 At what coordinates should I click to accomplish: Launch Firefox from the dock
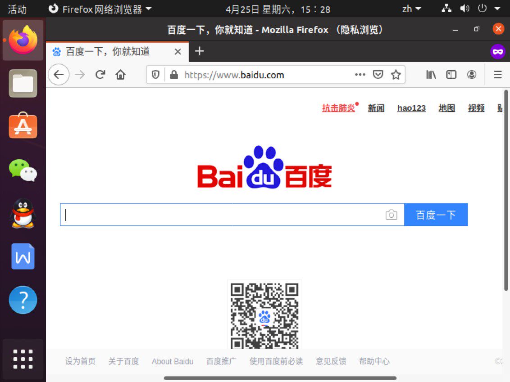click(x=23, y=40)
